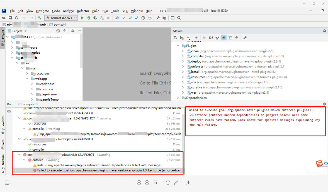328x192 pixels.
Task: Open the Build menu
Action: point(96,11)
